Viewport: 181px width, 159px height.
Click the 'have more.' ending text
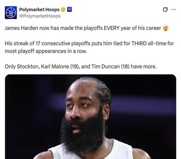[144, 66]
